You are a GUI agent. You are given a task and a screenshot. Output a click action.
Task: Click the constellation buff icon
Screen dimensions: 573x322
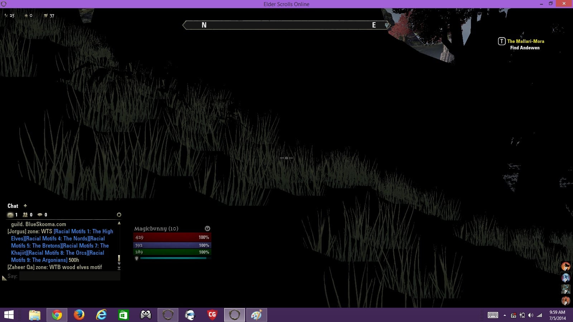(x=565, y=289)
